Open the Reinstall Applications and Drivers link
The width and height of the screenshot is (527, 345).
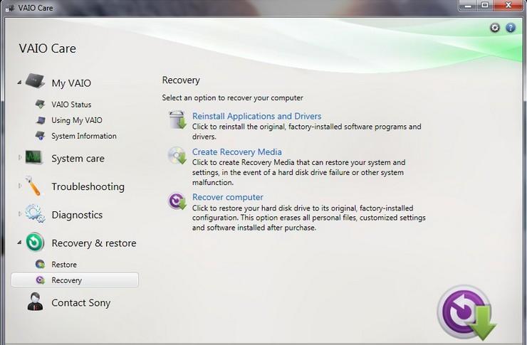click(x=257, y=116)
